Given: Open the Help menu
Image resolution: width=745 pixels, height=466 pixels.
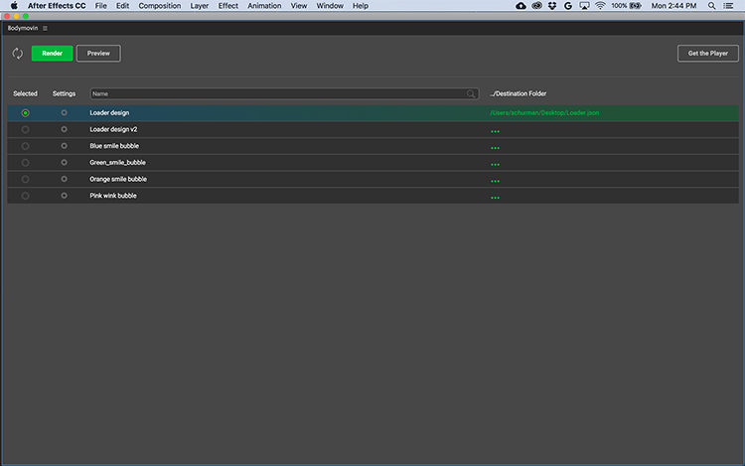Looking at the screenshot, I should pos(361,6).
